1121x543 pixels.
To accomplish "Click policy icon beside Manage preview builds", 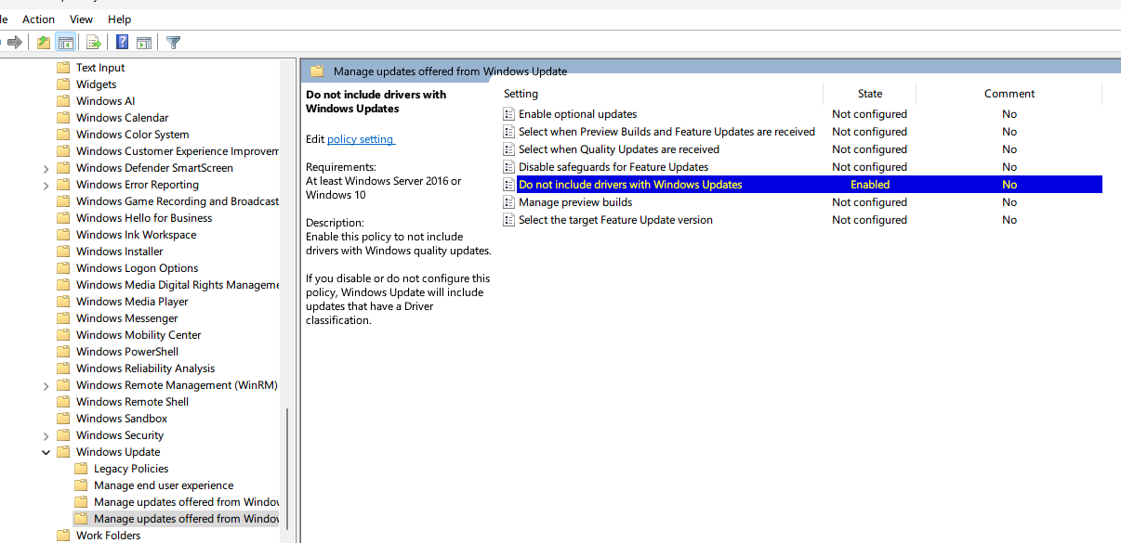I will click(x=508, y=202).
